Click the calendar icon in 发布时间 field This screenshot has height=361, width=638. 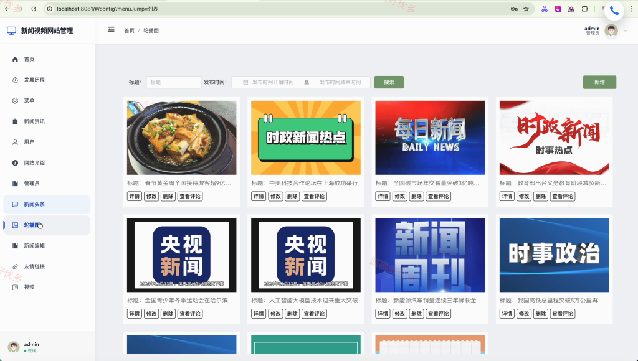pos(245,82)
